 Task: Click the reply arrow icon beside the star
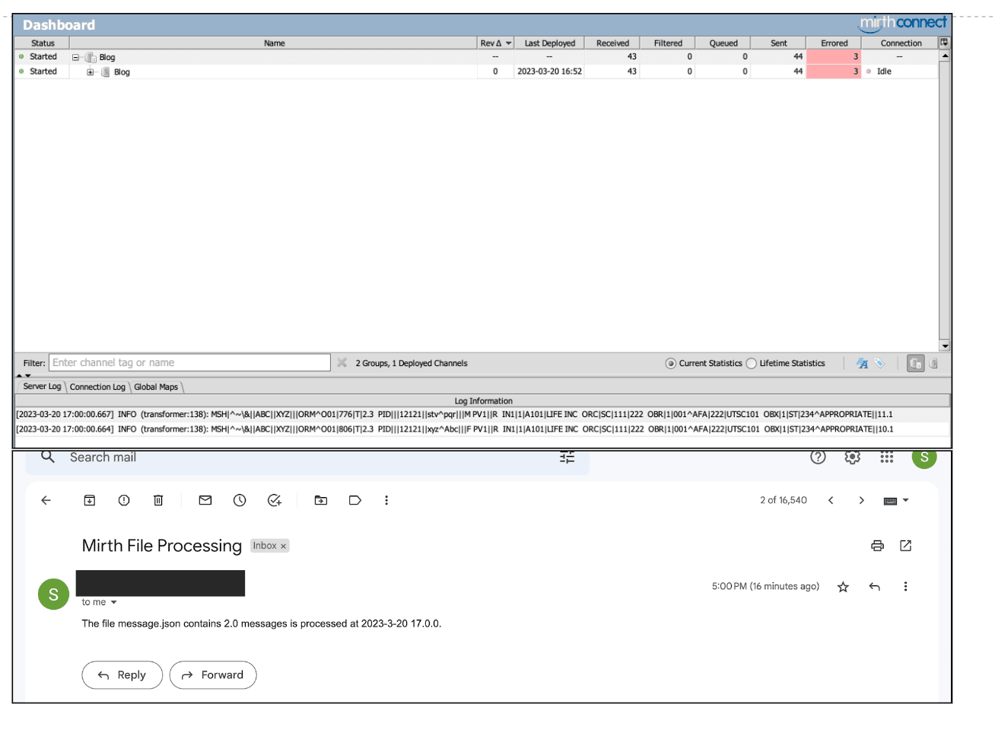[x=875, y=587]
